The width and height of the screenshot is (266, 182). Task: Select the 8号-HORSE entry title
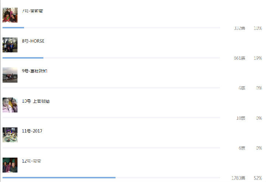[33, 41]
